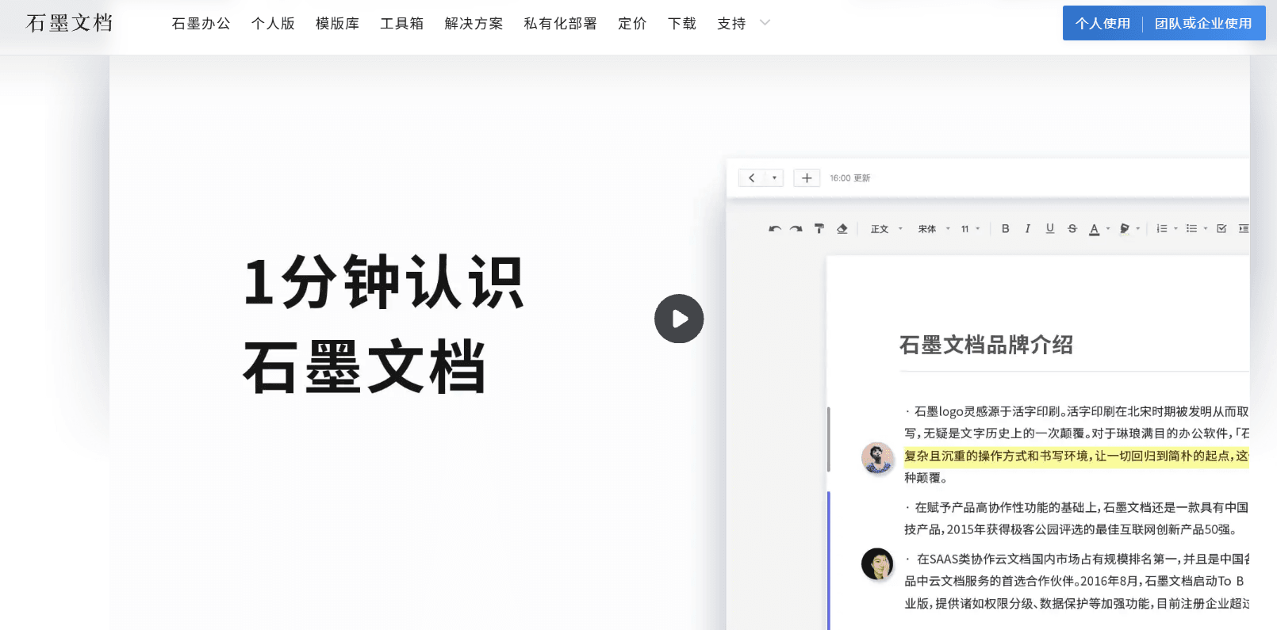Open the font dropdown 宋体
Screen dimensions: 1277x630
tap(934, 229)
